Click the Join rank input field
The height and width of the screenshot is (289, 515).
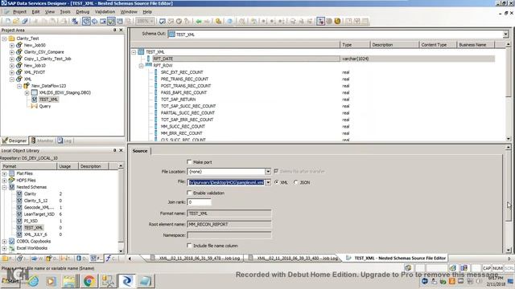coord(199,202)
